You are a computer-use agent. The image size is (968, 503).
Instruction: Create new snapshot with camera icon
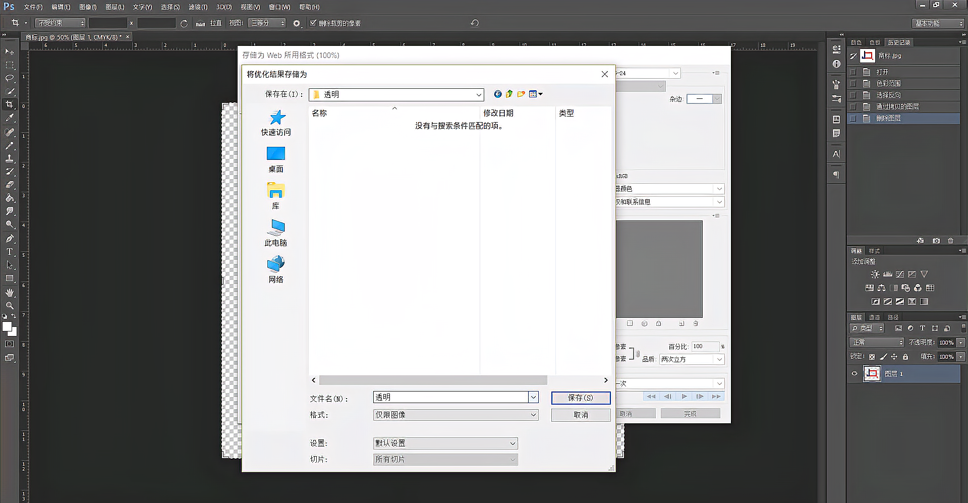tap(936, 241)
